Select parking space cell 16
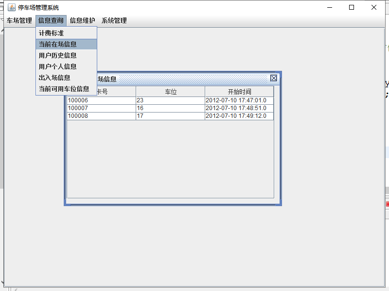The width and height of the screenshot is (389, 291). (x=171, y=108)
